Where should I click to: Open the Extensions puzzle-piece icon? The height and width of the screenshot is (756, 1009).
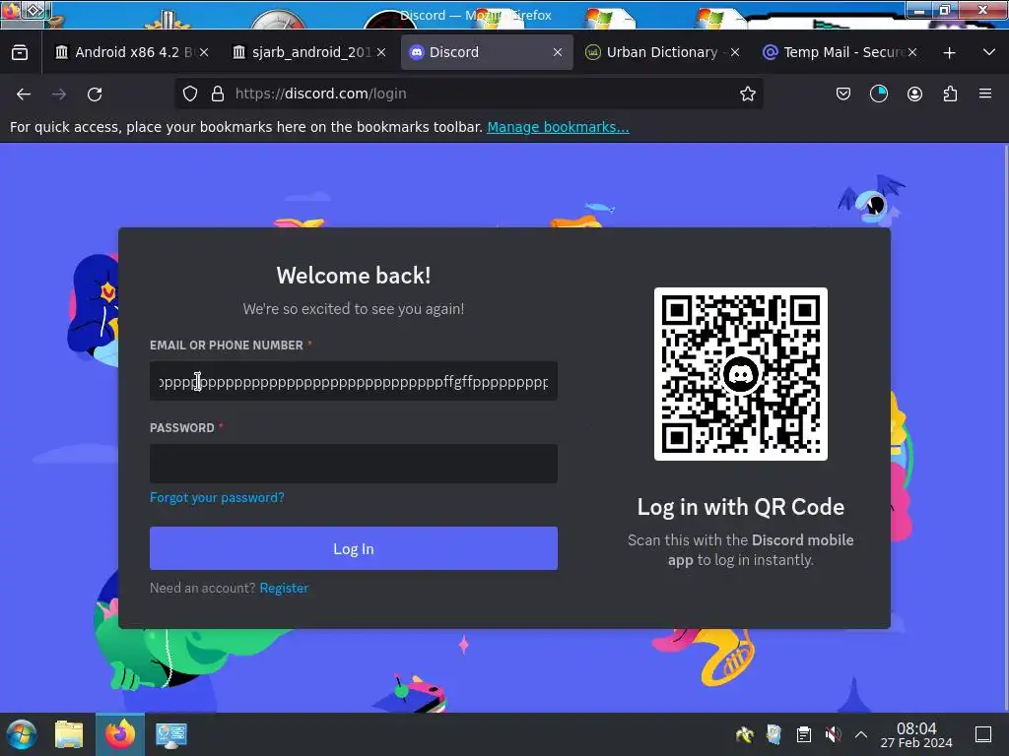click(x=950, y=94)
